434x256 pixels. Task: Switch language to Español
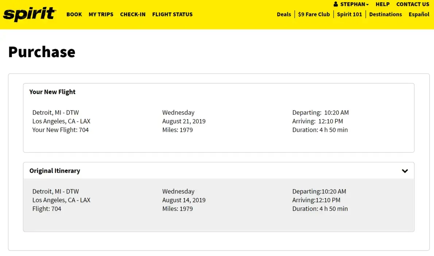[x=419, y=14]
